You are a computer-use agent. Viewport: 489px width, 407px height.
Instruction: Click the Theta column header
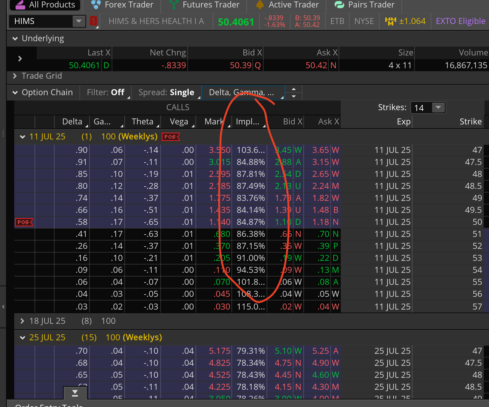(143, 122)
